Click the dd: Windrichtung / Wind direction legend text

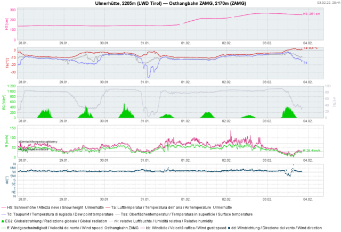click(x=277, y=228)
